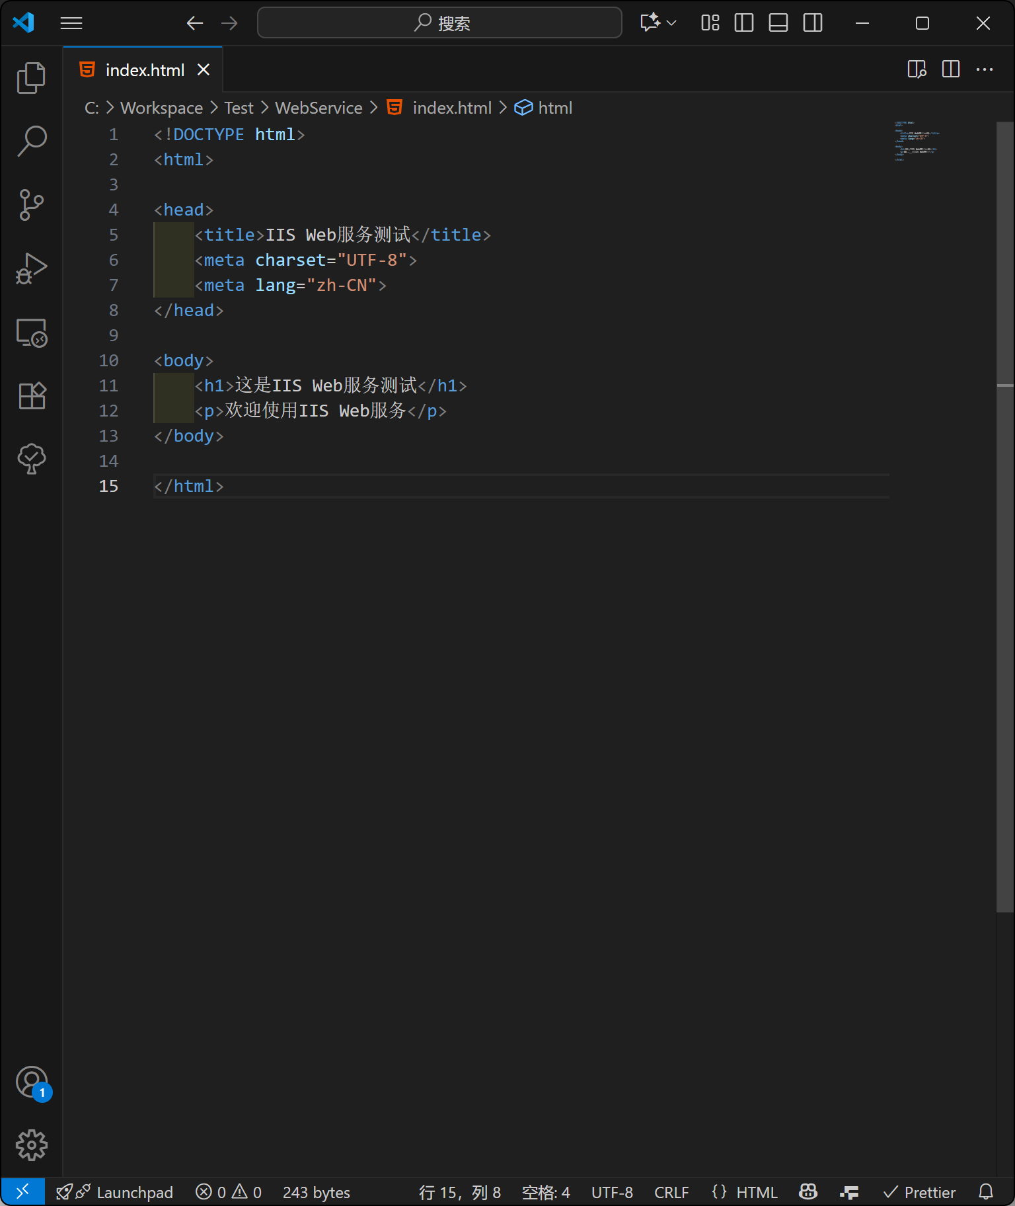The width and height of the screenshot is (1015, 1206).
Task: Toggle the primary side bar
Action: (x=744, y=23)
